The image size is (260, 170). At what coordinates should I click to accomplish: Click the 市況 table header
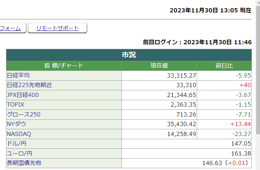pyautogui.click(x=129, y=55)
